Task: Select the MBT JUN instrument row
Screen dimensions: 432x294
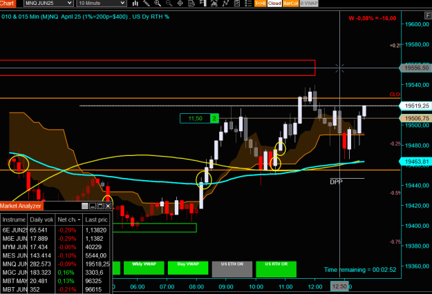Action: coord(56,290)
